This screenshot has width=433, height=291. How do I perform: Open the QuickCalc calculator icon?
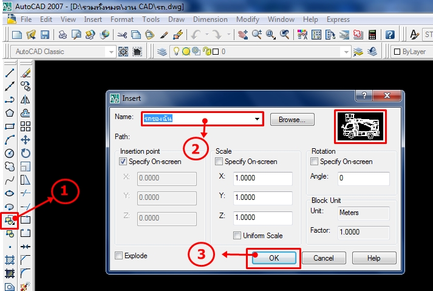(372, 35)
